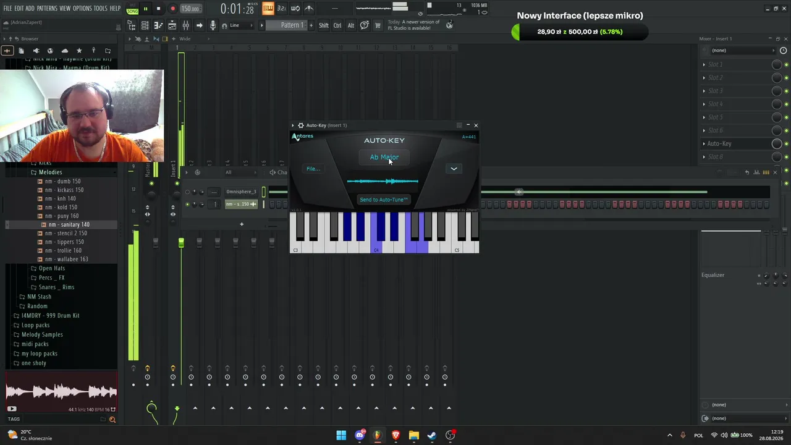Select sample nm - wallabee 163
Image resolution: width=791 pixels, height=445 pixels.
pos(67,260)
